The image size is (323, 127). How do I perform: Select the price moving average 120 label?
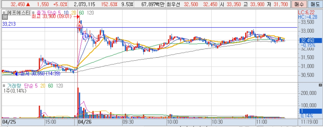click(x=90, y=13)
